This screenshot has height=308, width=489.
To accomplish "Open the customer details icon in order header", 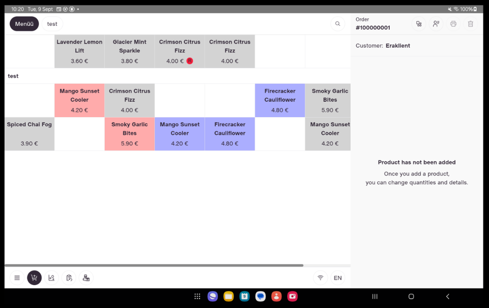I will (436, 23).
